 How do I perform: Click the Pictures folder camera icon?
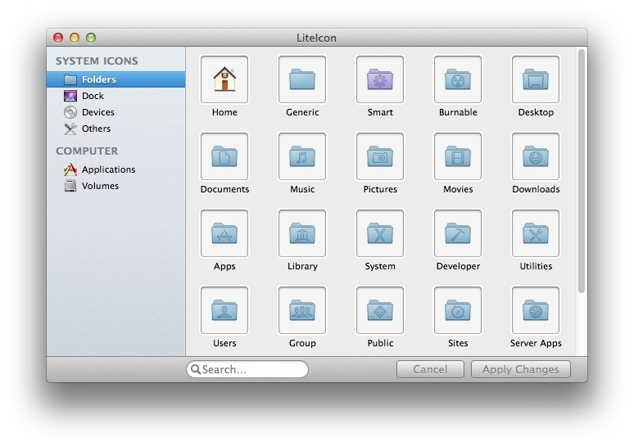(380, 156)
